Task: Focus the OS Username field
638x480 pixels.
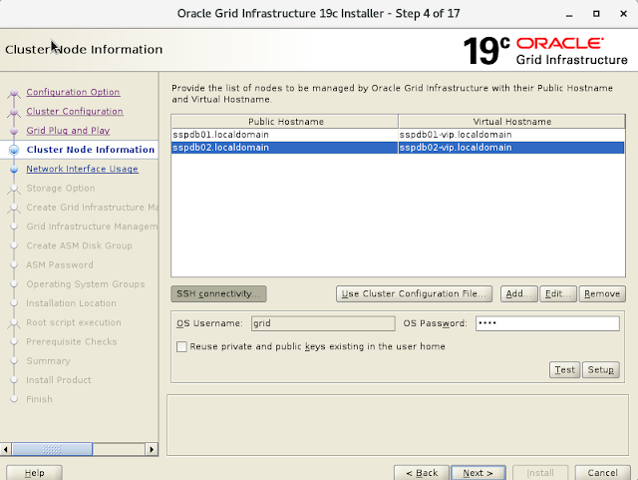Action: pyautogui.click(x=323, y=323)
